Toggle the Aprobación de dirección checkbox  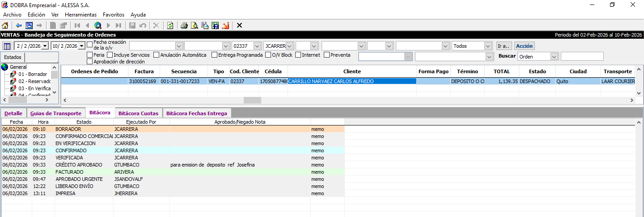tap(90, 62)
